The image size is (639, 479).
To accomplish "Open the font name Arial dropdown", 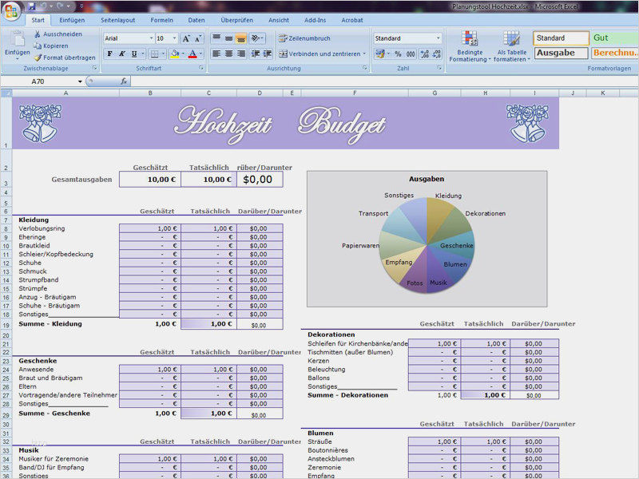I will pyautogui.click(x=151, y=38).
